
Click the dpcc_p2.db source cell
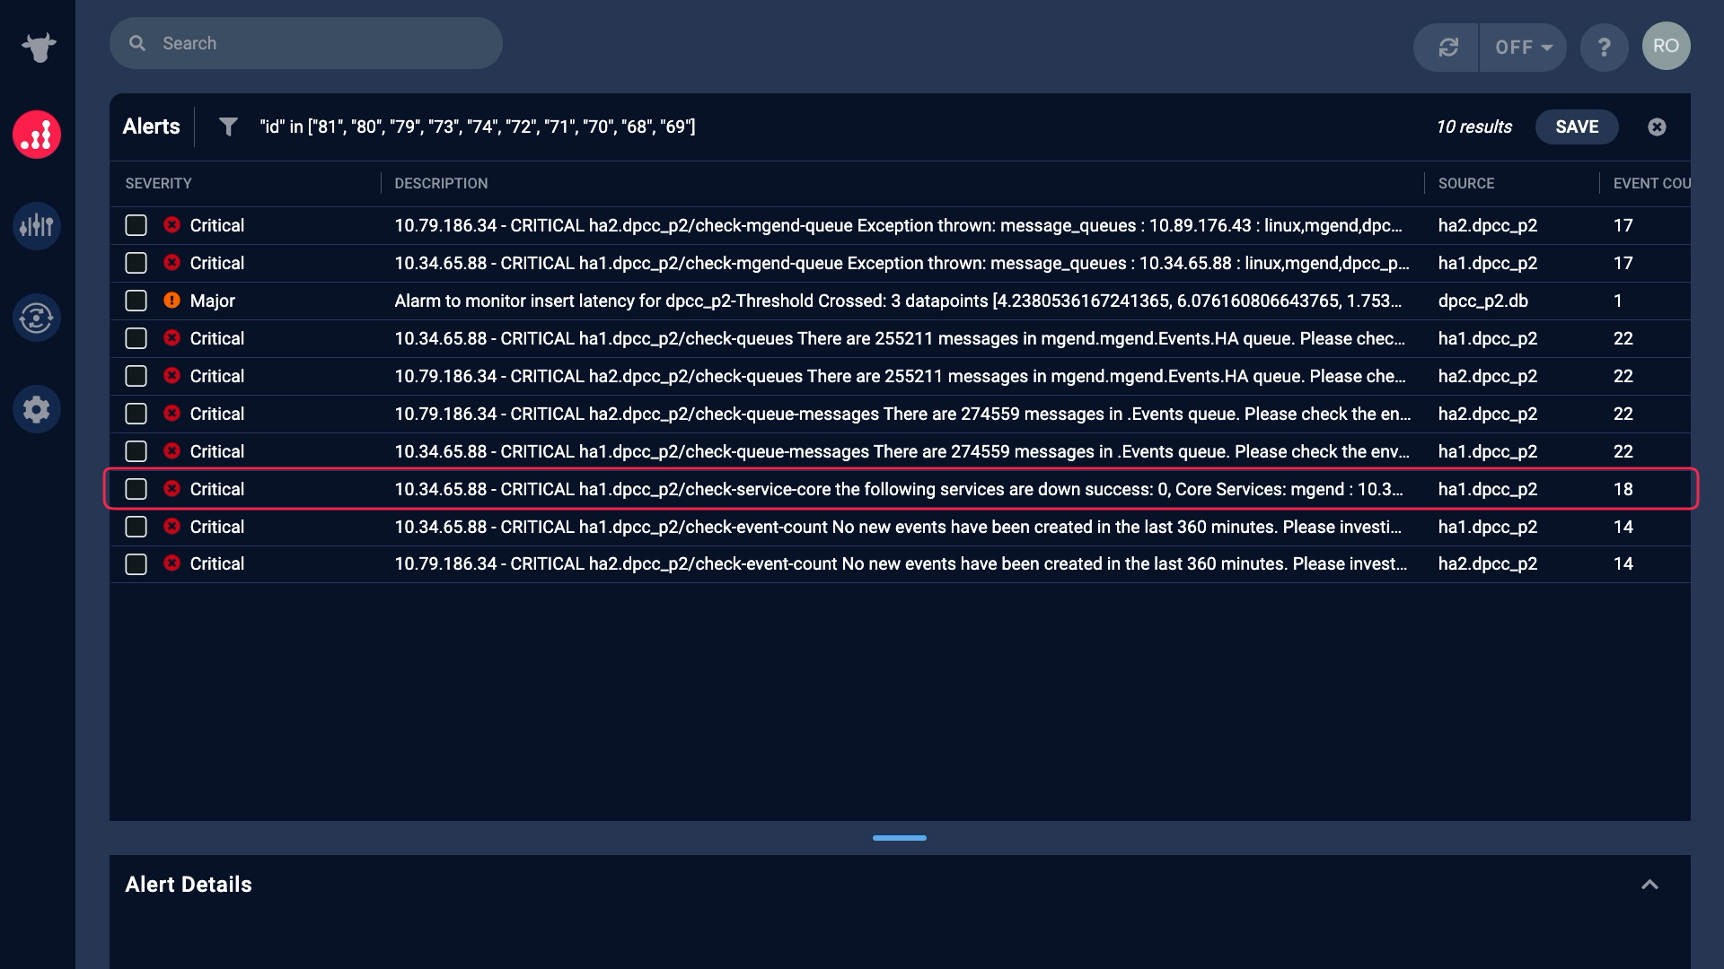click(x=1482, y=301)
